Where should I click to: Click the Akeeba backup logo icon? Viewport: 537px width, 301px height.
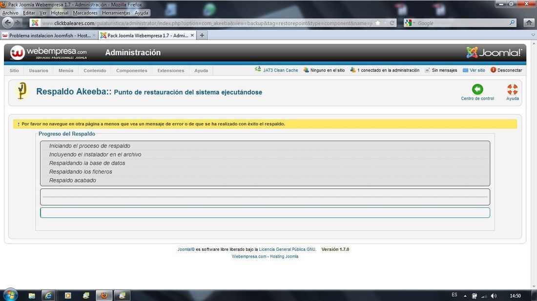22,91
